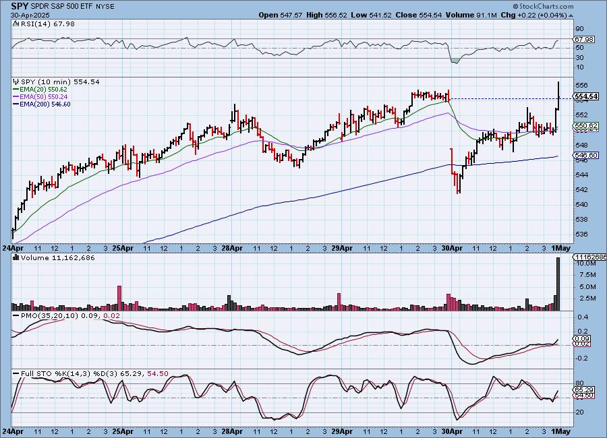Click the 24Apr label on the price chart time axis

[x=13, y=248]
